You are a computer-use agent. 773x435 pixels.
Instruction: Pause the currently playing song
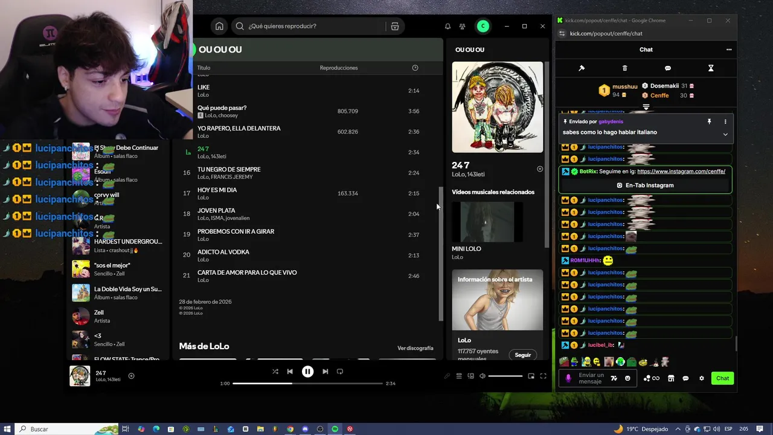(x=307, y=372)
